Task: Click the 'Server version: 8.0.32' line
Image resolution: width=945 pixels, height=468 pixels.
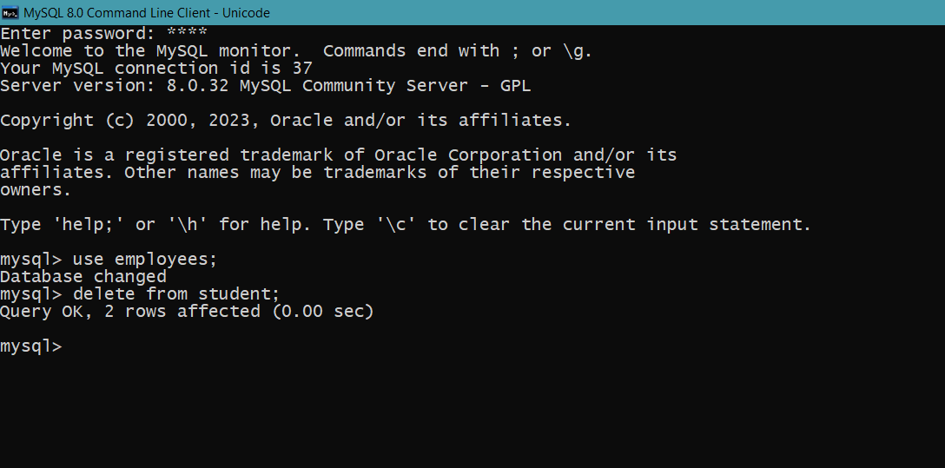Action: pos(265,86)
